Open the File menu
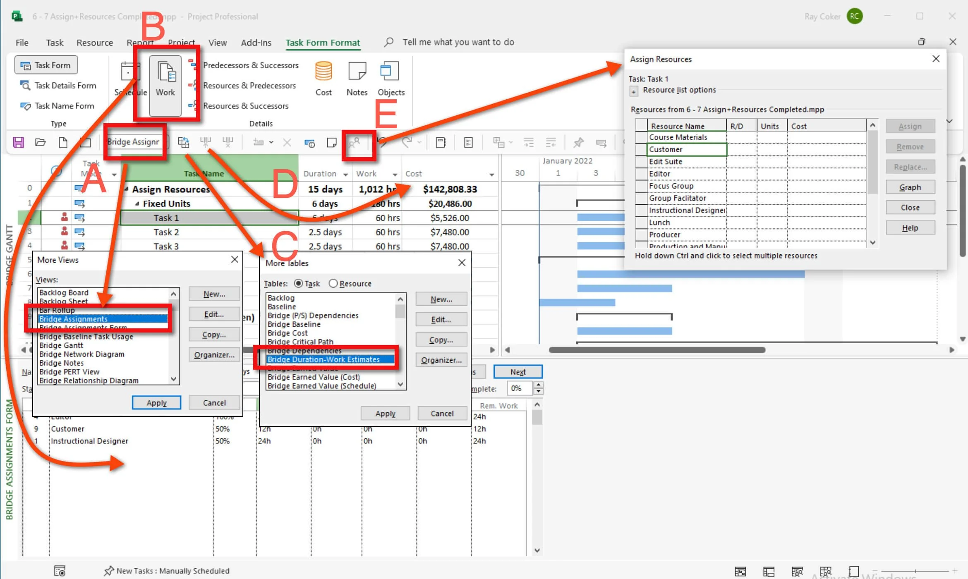This screenshot has height=579, width=968. coord(22,43)
